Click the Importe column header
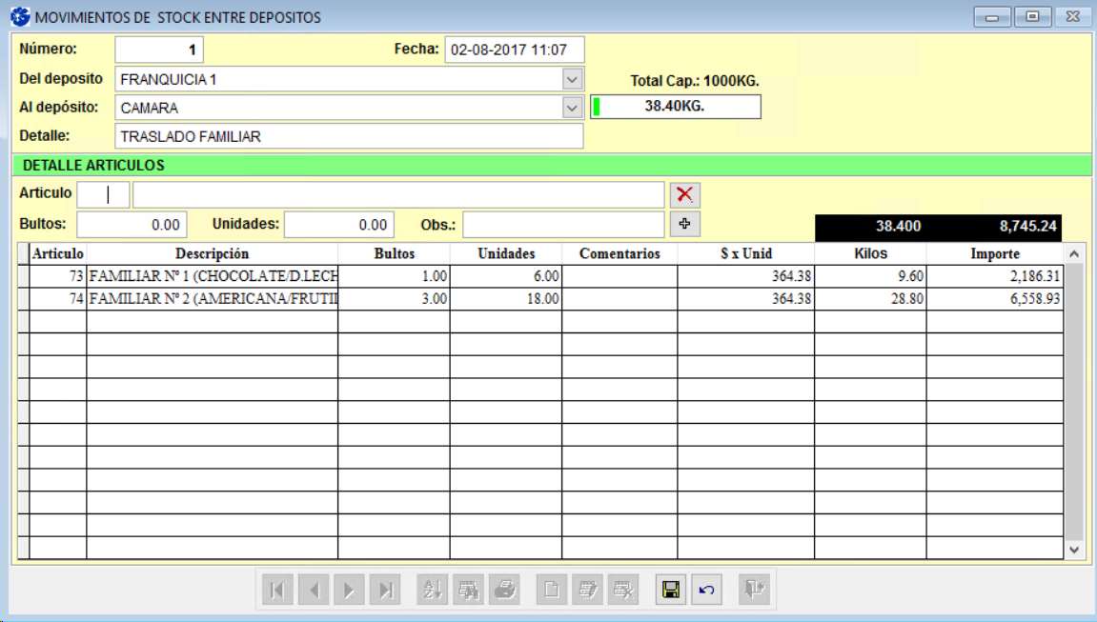This screenshot has height=622, width=1097. coord(994,254)
